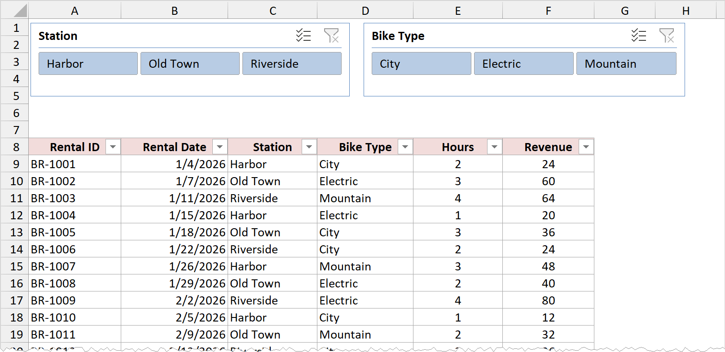
Task: Click the date 1/29/2026
Action: [174, 283]
